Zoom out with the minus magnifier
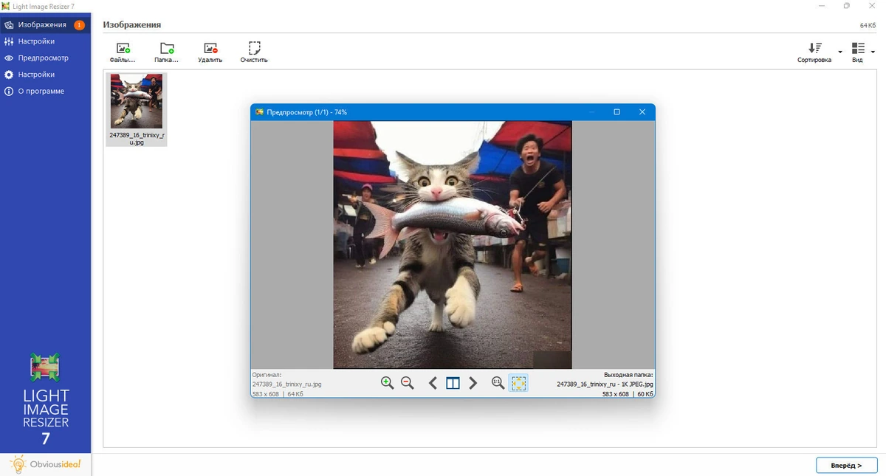 (407, 383)
